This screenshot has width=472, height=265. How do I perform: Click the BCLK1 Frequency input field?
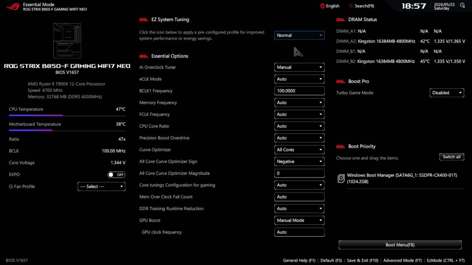tap(299, 91)
